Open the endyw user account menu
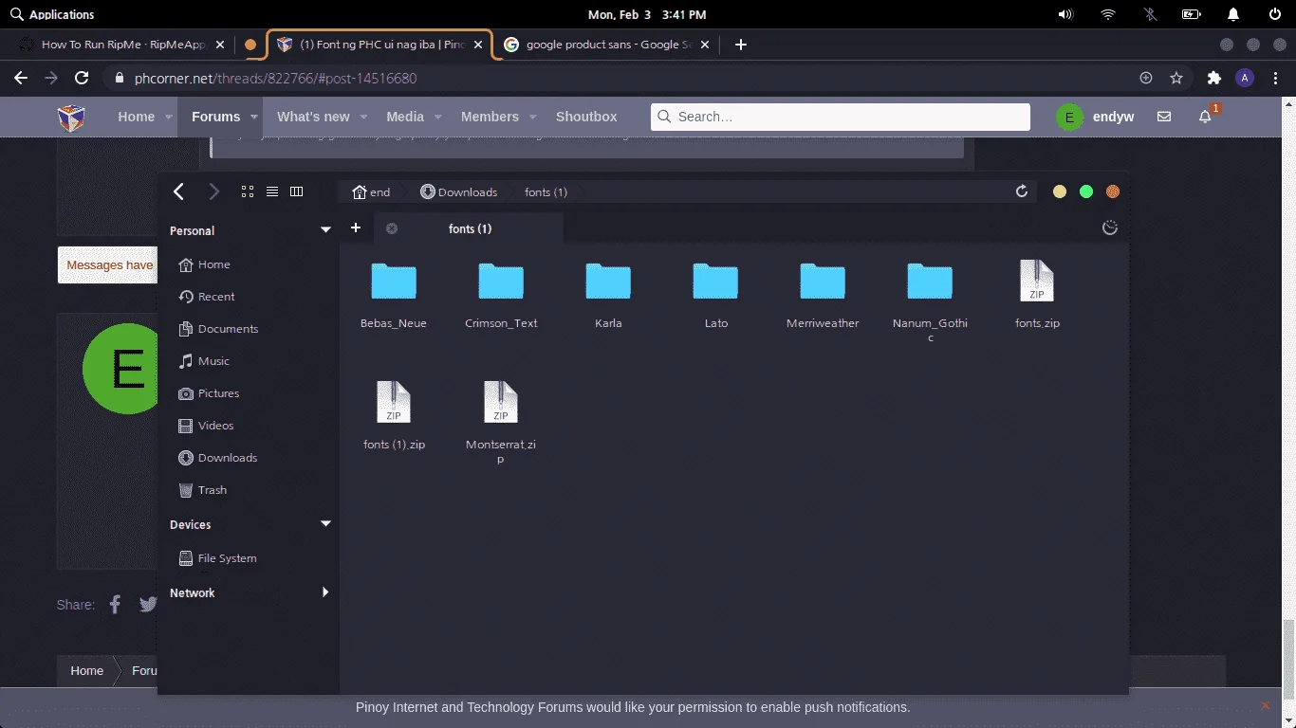 pos(1095,117)
